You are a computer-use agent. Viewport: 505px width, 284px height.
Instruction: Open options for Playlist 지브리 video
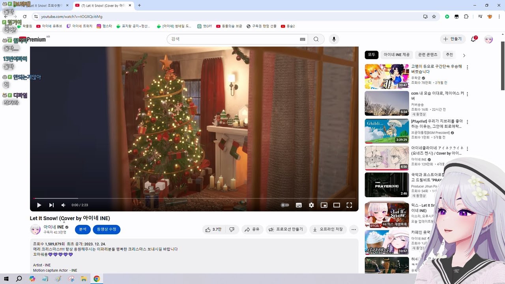click(x=468, y=122)
